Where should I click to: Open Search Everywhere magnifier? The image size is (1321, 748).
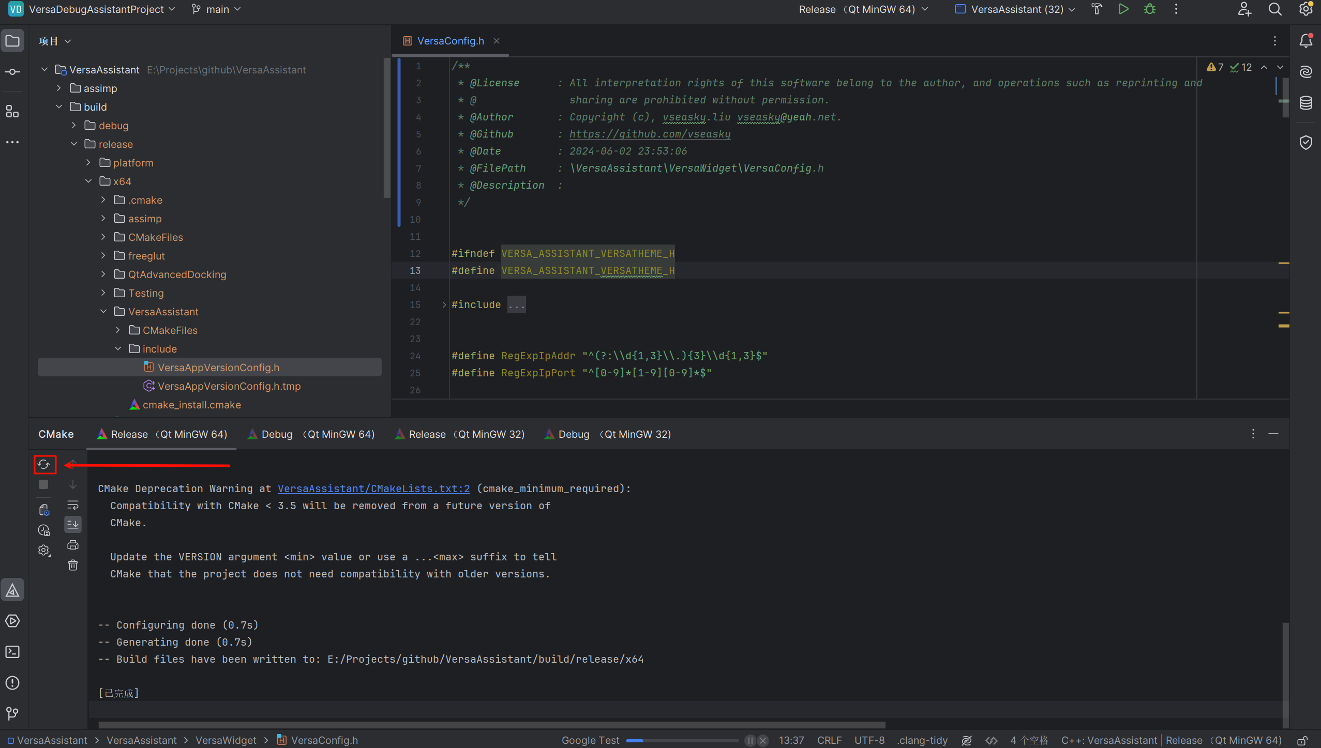(1274, 9)
